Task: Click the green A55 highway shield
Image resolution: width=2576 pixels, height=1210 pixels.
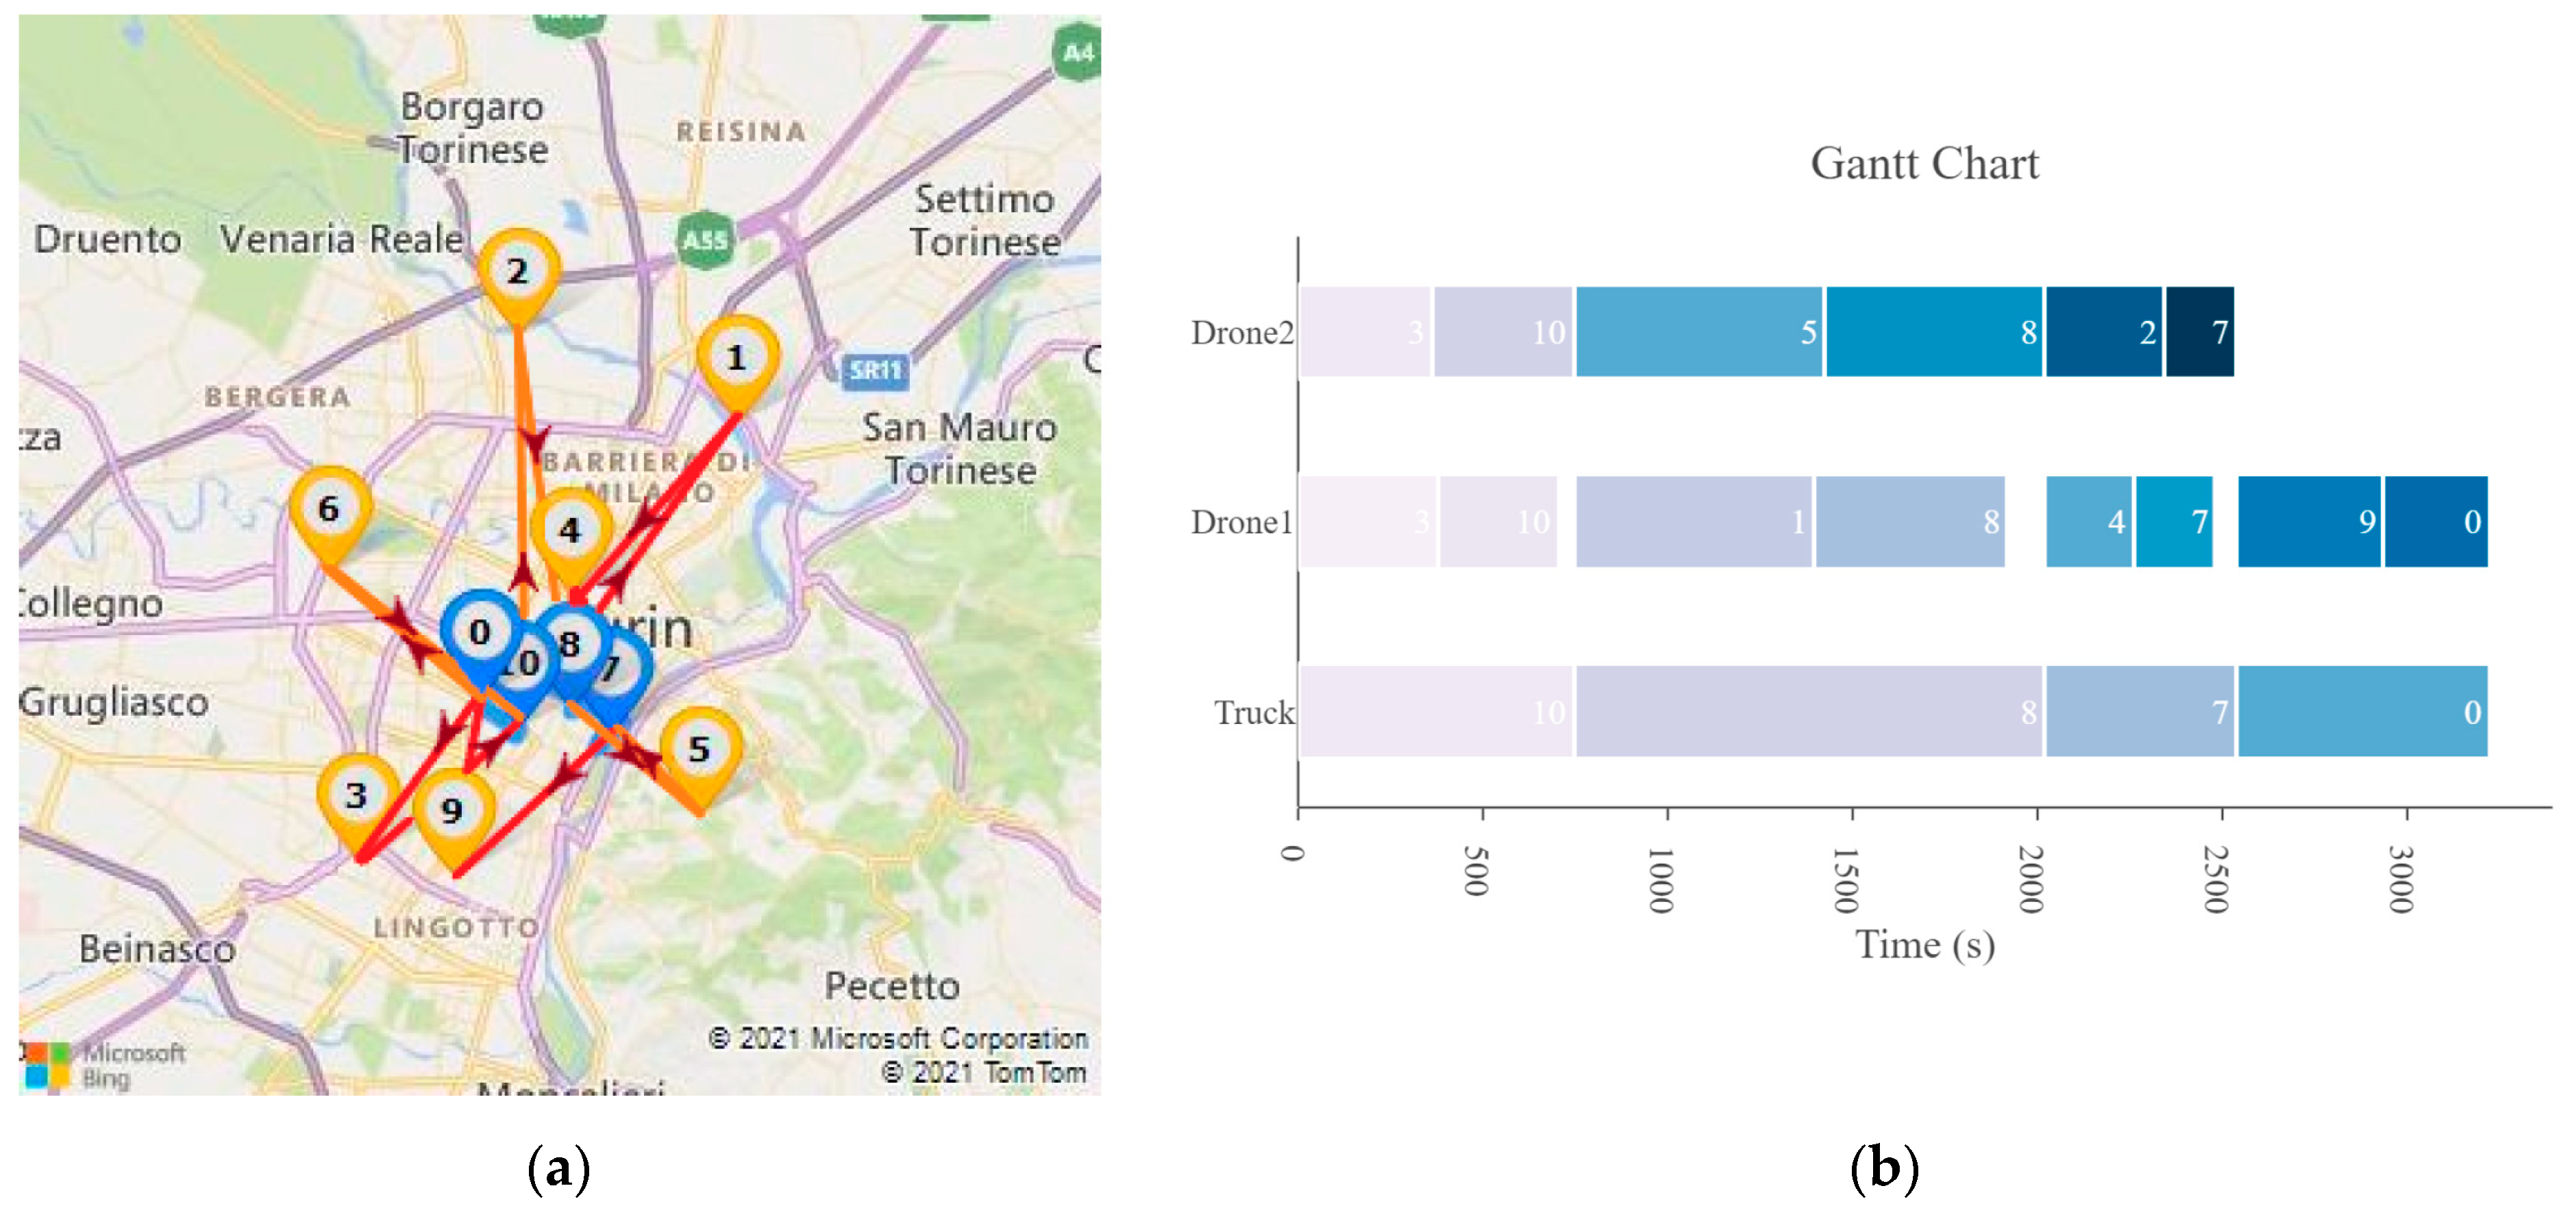Action: [705, 240]
